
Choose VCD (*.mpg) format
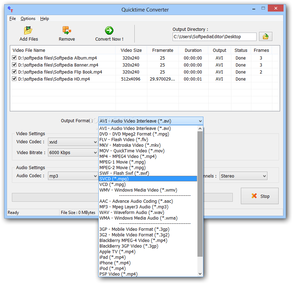pyautogui.click(x=148, y=185)
